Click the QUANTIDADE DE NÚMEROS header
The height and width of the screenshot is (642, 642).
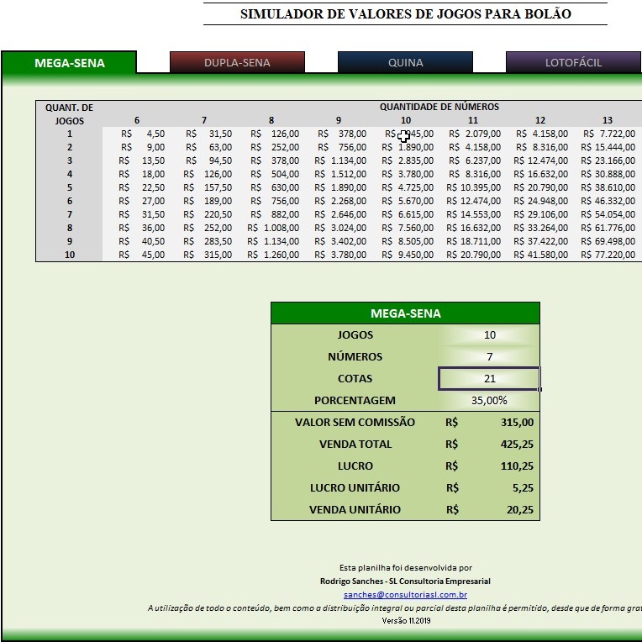coord(439,108)
